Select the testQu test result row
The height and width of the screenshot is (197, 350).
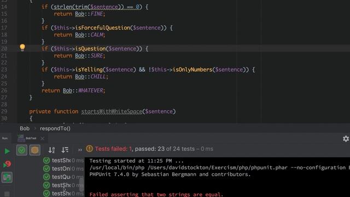coord(63,177)
